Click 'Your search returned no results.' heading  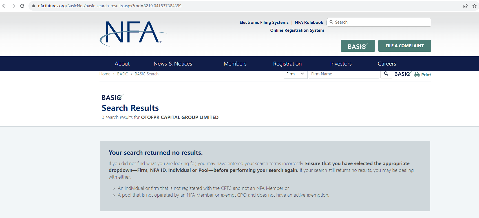pyautogui.click(x=156, y=152)
